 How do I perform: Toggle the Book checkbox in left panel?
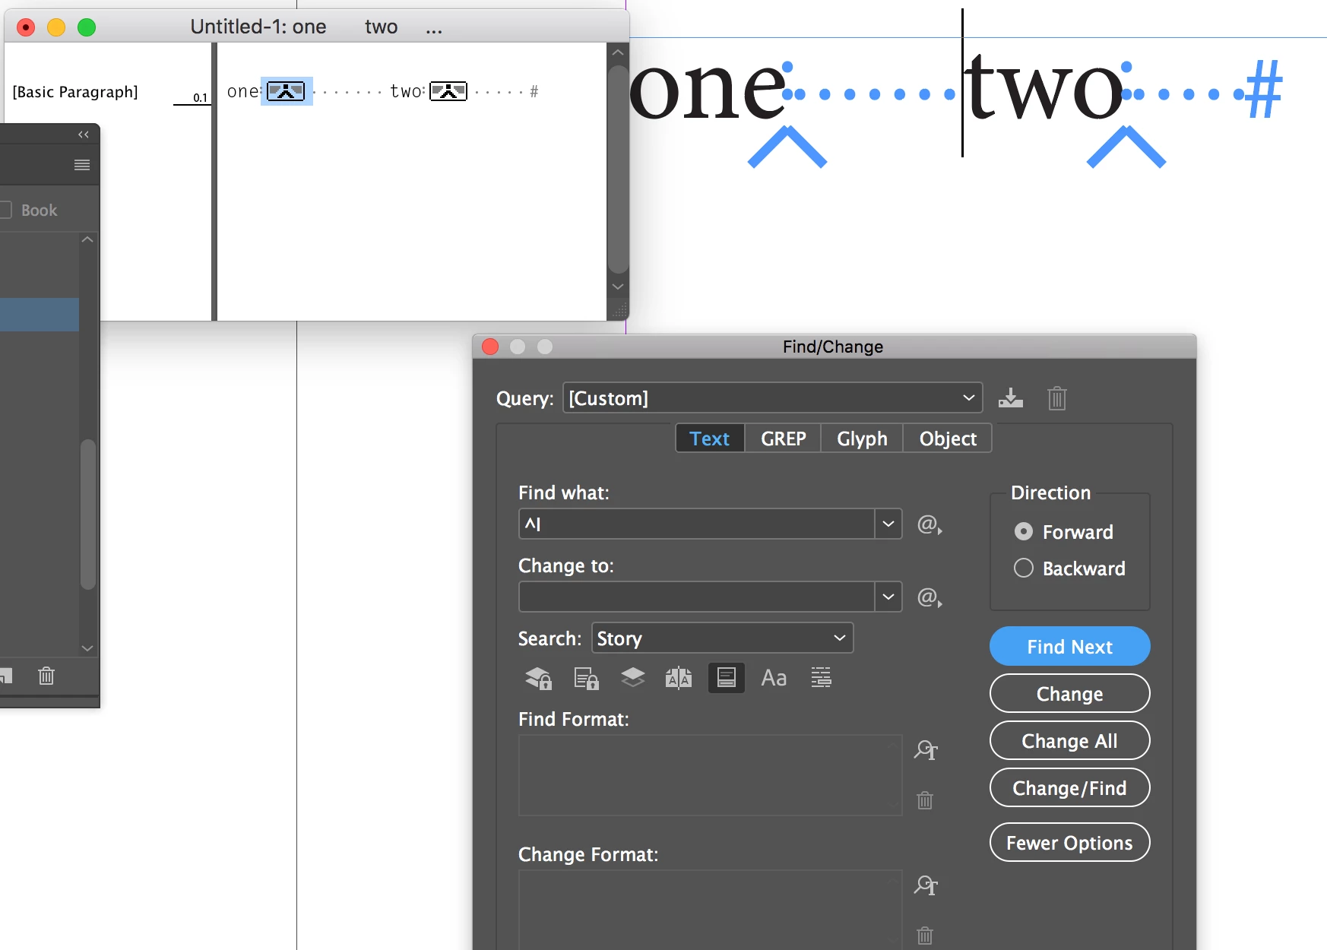click(5, 210)
